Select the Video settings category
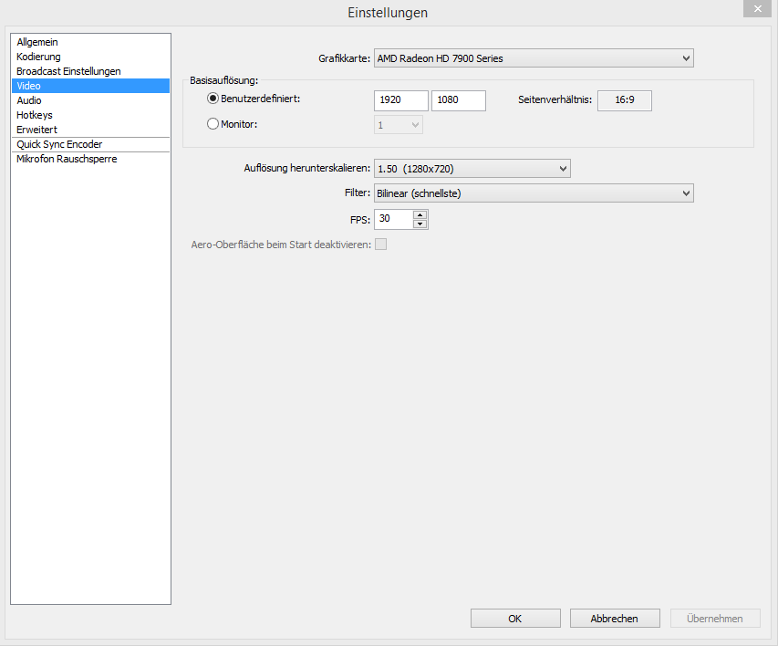 point(90,86)
